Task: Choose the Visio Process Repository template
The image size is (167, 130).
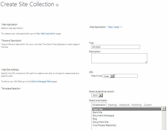Action: [104, 125]
